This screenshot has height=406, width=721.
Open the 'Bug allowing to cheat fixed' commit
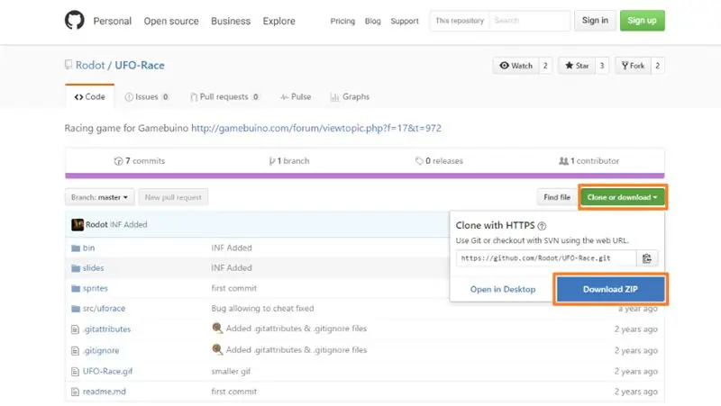(x=262, y=309)
